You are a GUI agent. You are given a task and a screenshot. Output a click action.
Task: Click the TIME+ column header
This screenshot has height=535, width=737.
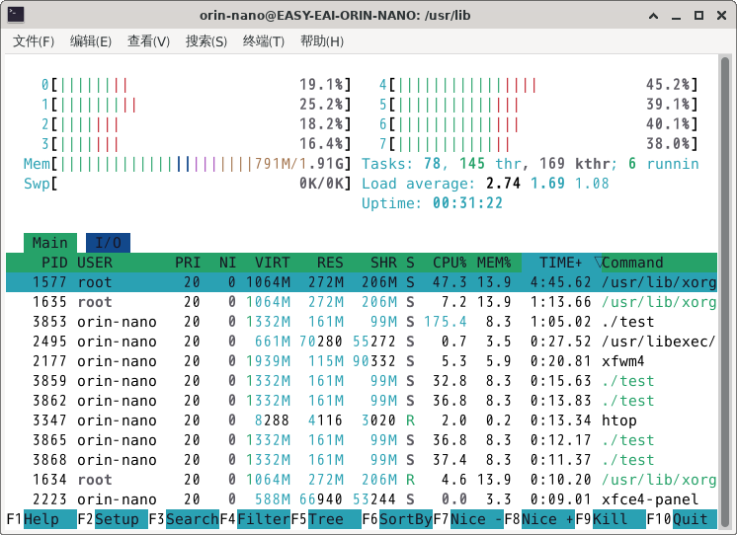pos(560,263)
